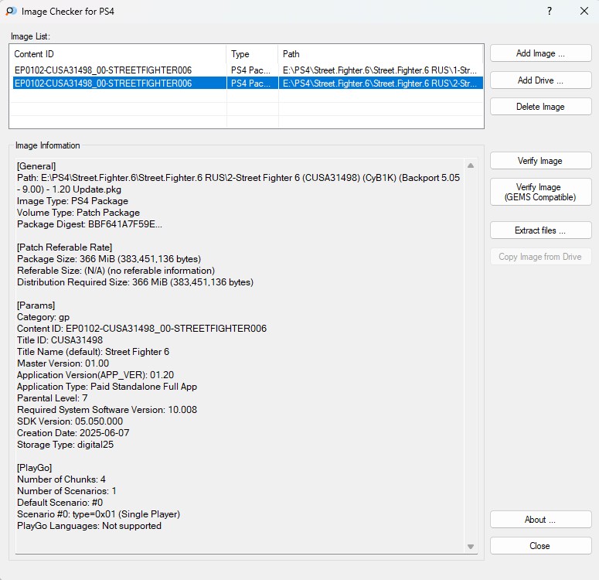Click the Application Version(APP_VER): 01.20 line

pyautogui.click(x=96, y=375)
